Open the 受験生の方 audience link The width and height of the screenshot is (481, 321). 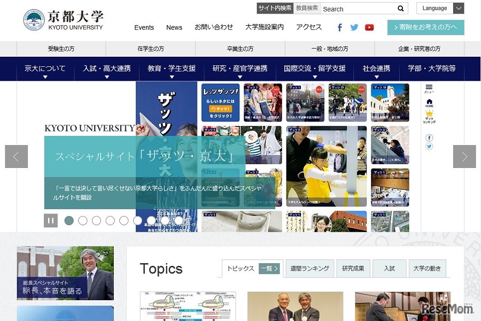[x=61, y=49]
